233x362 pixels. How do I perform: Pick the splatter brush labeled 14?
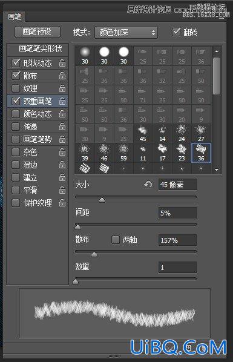162,133
